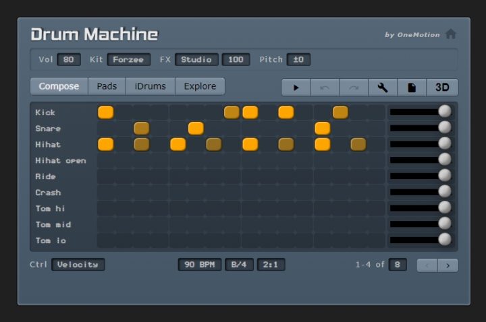
Task: Switch to the Pads tab
Action: coord(107,86)
